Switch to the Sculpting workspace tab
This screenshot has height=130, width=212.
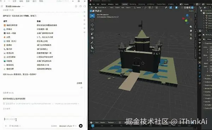click(x=142, y=4)
